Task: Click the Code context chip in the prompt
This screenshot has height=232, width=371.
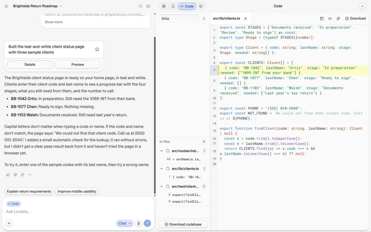Action: pos(13,204)
